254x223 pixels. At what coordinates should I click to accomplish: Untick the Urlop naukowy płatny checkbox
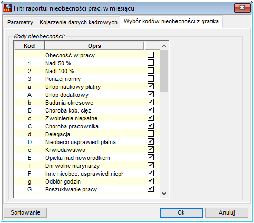pyautogui.click(x=151, y=86)
